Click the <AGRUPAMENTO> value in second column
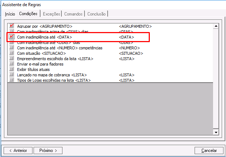This screenshot has width=226, height=157. (x=135, y=26)
